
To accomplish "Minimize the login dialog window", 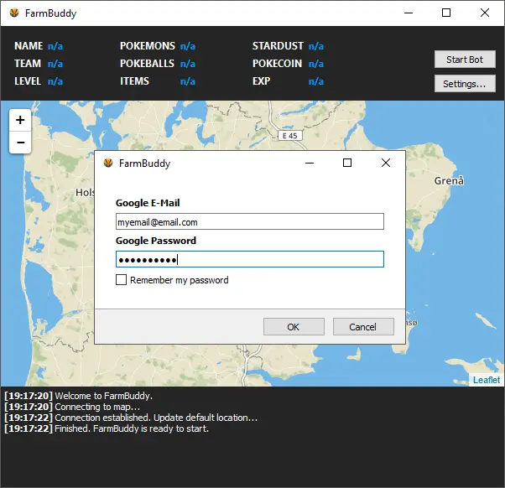I will click(309, 164).
